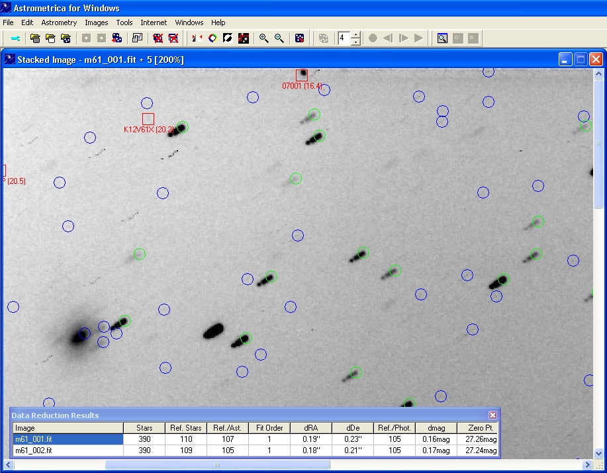Decrease blink speed value with down arrow
Image resolution: width=607 pixels, height=473 pixels.
(x=355, y=42)
